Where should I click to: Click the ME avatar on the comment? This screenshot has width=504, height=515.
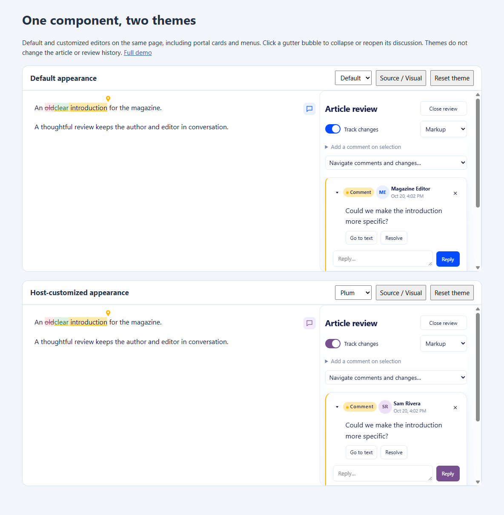tap(383, 192)
